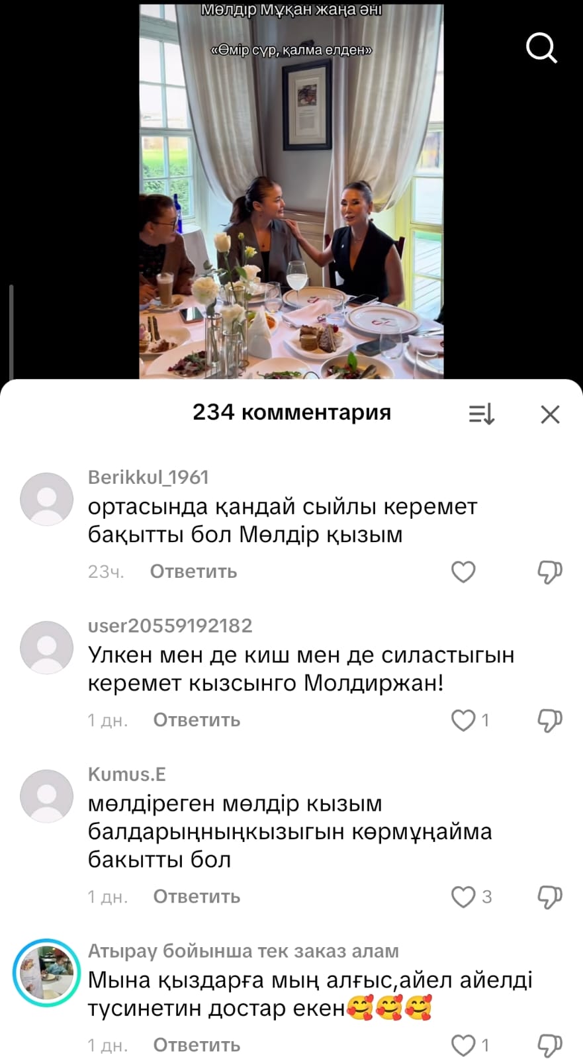The height and width of the screenshot is (1059, 583).
Task: Open user20559192182 username link
Action: (x=170, y=625)
